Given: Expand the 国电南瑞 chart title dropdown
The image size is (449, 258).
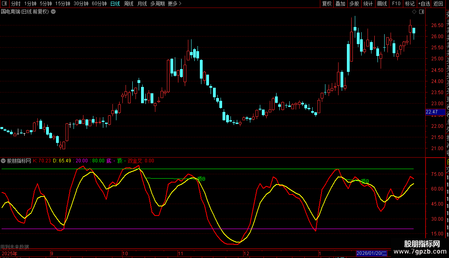Looking at the screenshot, I should point(53,12).
